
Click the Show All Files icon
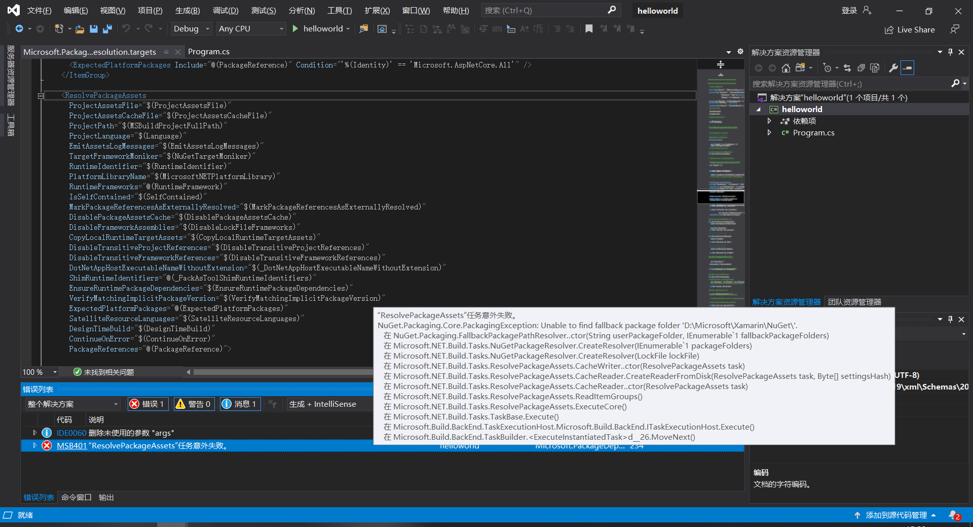click(x=875, y=68)
